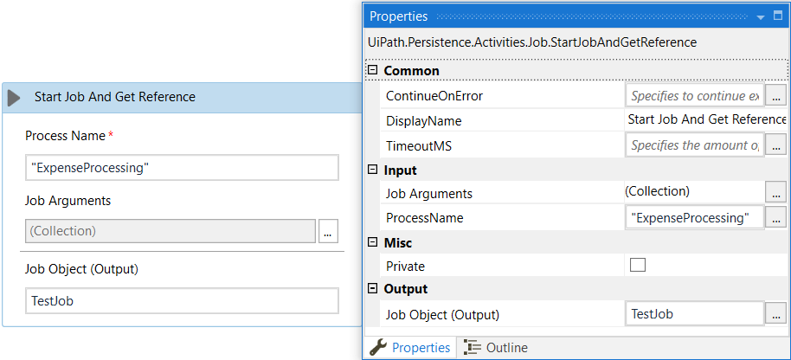Collapse the Misc properties section
791x360 pixels.
point(373,243)
